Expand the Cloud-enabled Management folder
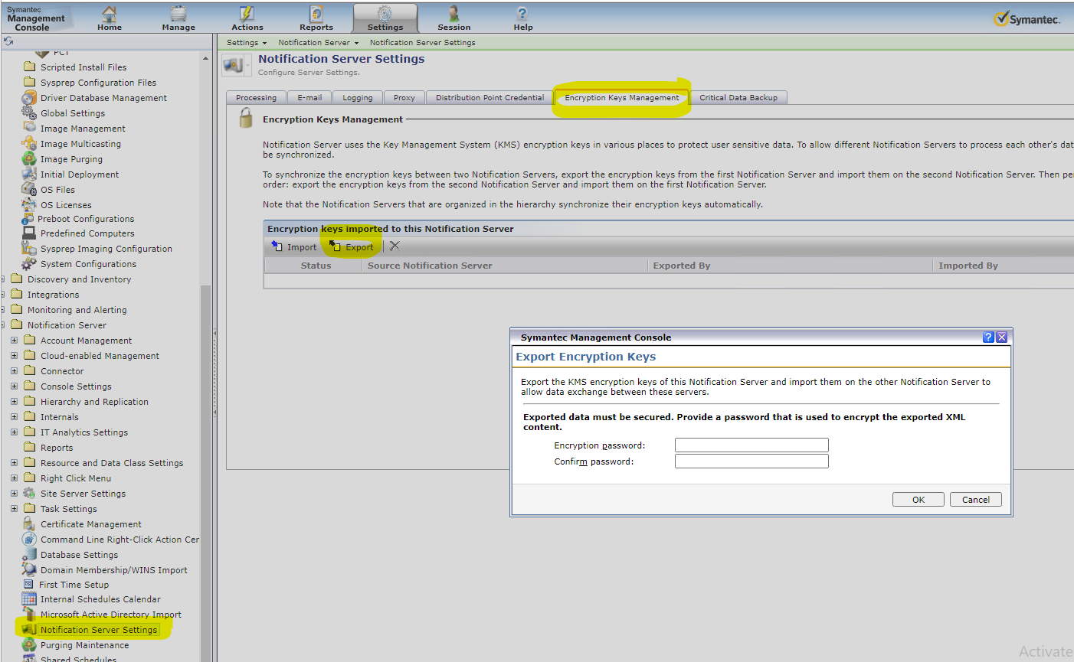Viewport: 1074px width, 662px height. [14, 356]
